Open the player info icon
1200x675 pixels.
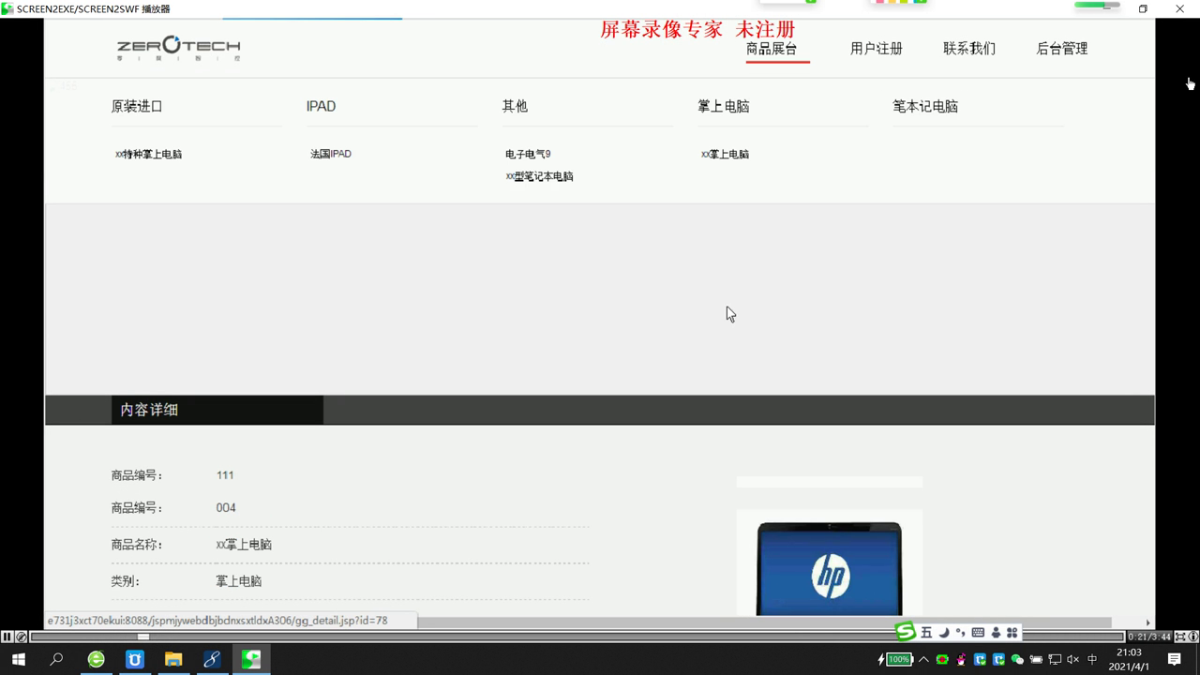tap(1193, 637)
